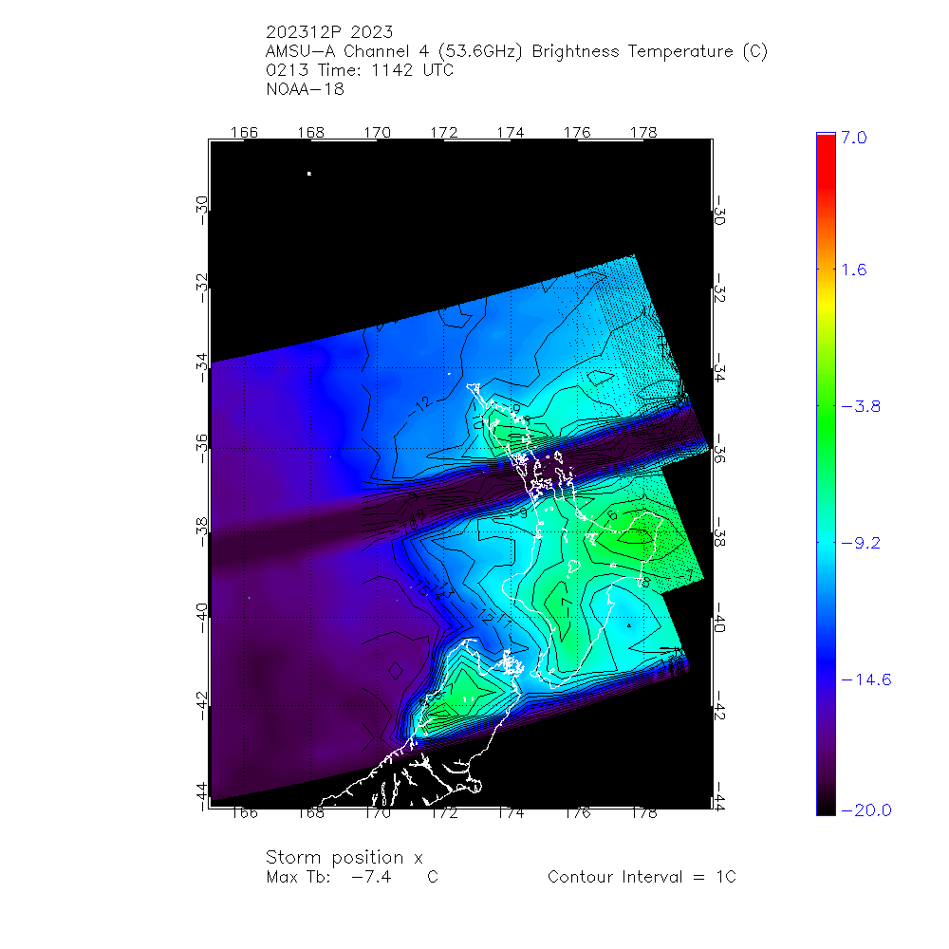949x949 pixels.
Task: Click latitude label '-32' on the left axis
Action: (x=201, y=288)
